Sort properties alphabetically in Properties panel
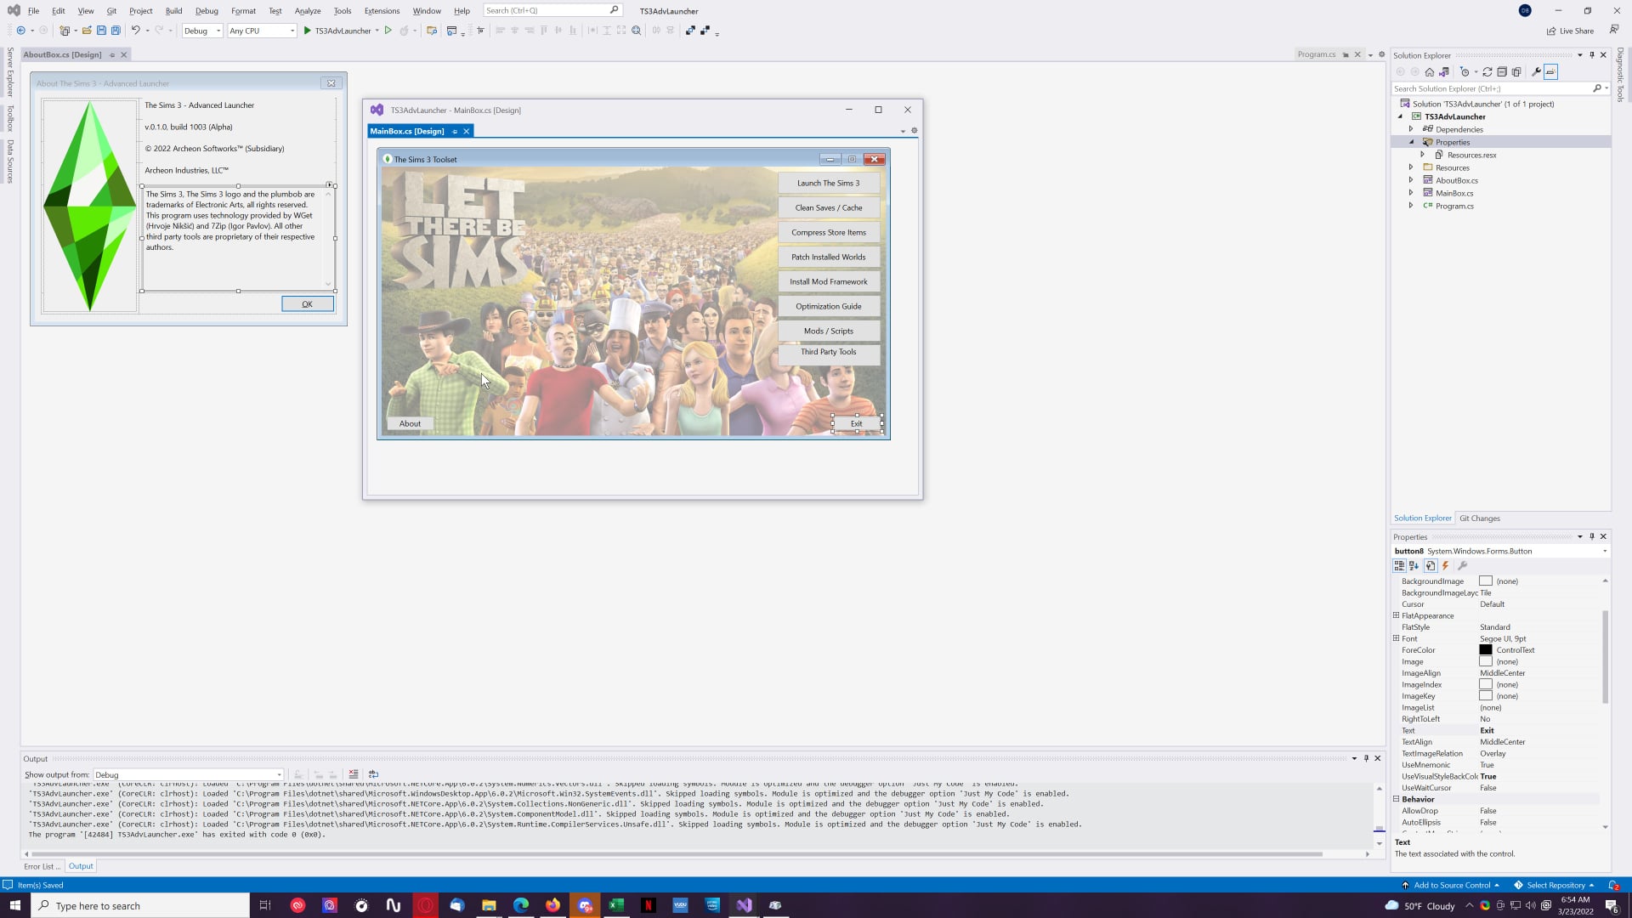 click(1414, 565)
